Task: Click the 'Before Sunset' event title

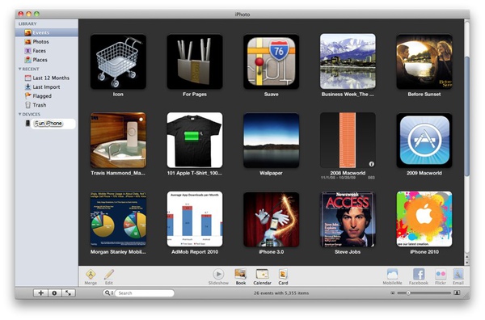Action: pos(424,95)
